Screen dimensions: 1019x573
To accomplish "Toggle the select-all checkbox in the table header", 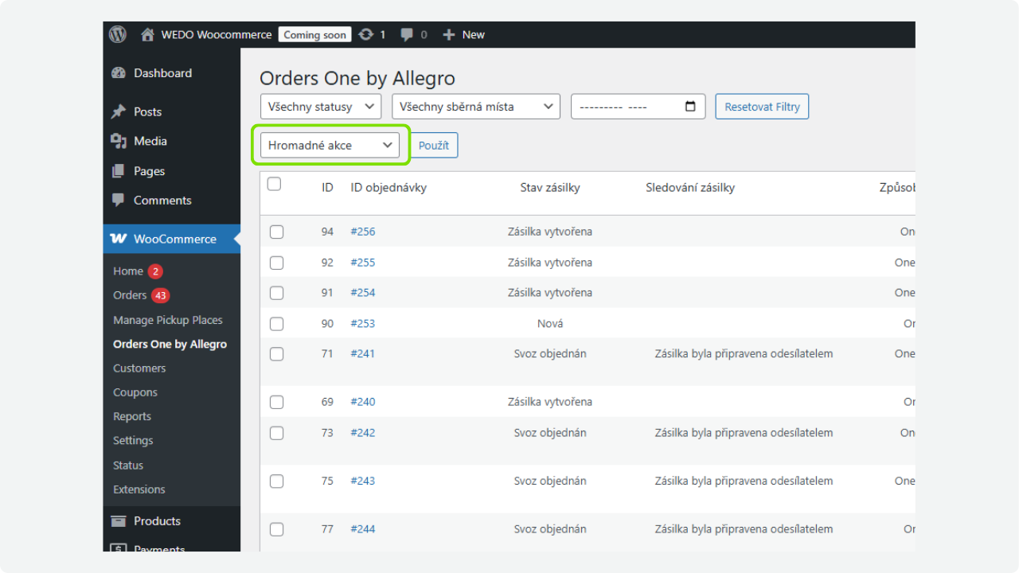I will tap(274, 183).
